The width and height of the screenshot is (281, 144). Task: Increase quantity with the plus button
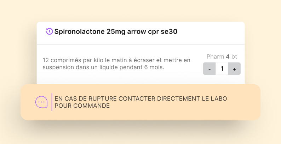[234, 69]
